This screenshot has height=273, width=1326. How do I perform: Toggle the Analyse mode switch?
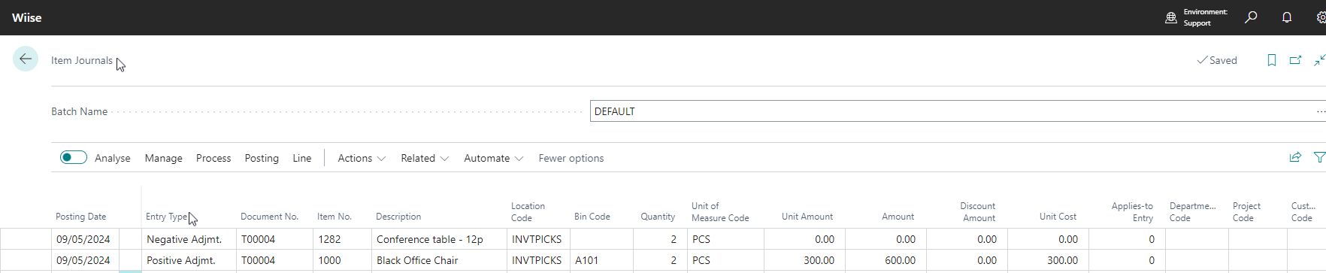[74, 157]
